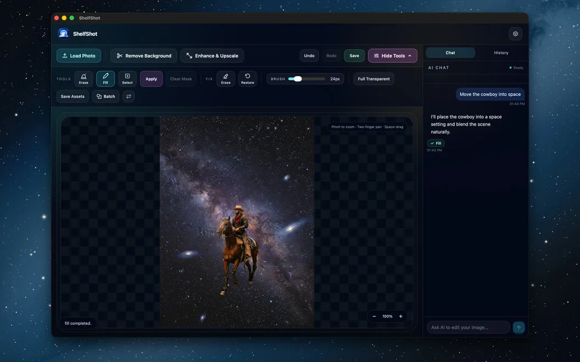Screen dimensions: 580x362
Task: Click Full Transparent button
Action: tap(373, 78)
